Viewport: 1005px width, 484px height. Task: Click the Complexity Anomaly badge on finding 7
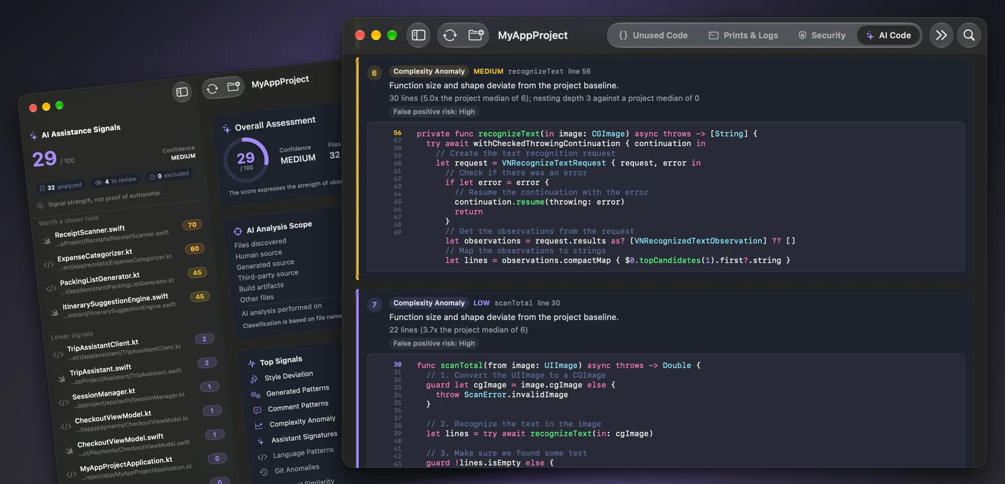tap(429, 303)
